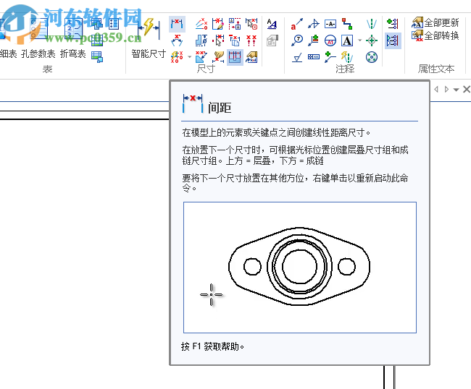Image resolution: width=471 pixels, height=389 pixels.
Task: Select the chamfer dimension tool
Action: pos(201,56)
